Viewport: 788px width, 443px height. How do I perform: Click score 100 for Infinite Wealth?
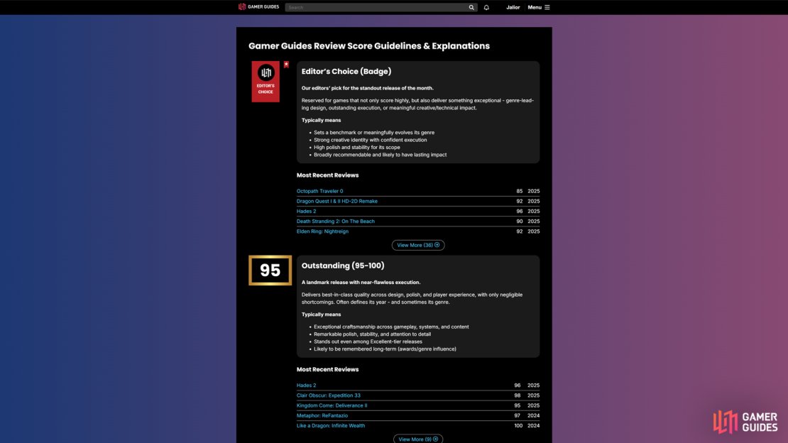518,425
